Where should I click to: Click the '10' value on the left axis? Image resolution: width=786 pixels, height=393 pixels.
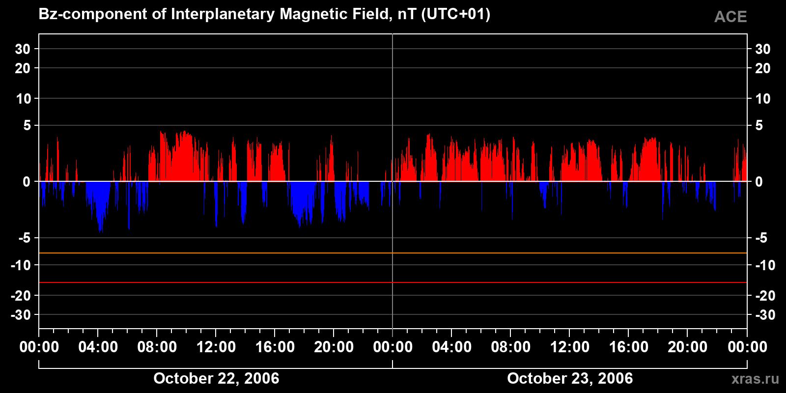23,99
